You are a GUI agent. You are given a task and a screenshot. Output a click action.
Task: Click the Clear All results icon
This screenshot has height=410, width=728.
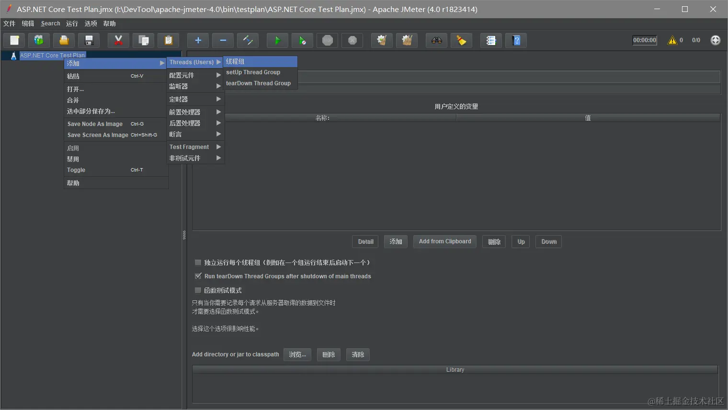tap(407, 41)
